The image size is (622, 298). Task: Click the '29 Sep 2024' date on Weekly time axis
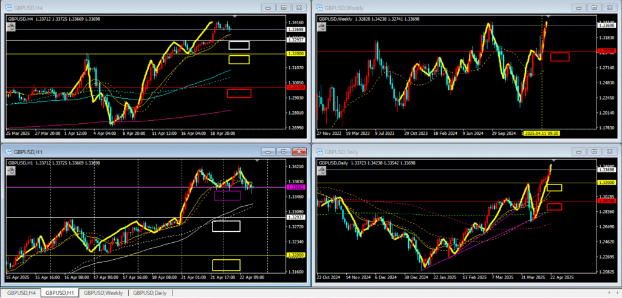point(504,134)
